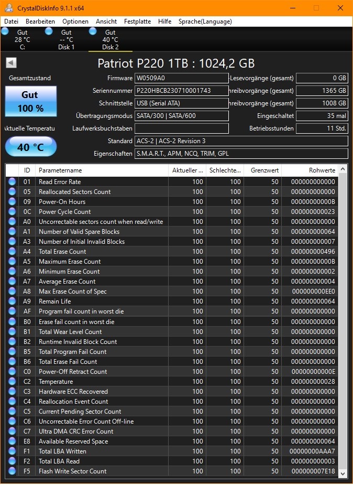The width and height of the screenshot is (353, 486).
Task: Click status orb for Read Error Rate
Action: tap(12, 182)
